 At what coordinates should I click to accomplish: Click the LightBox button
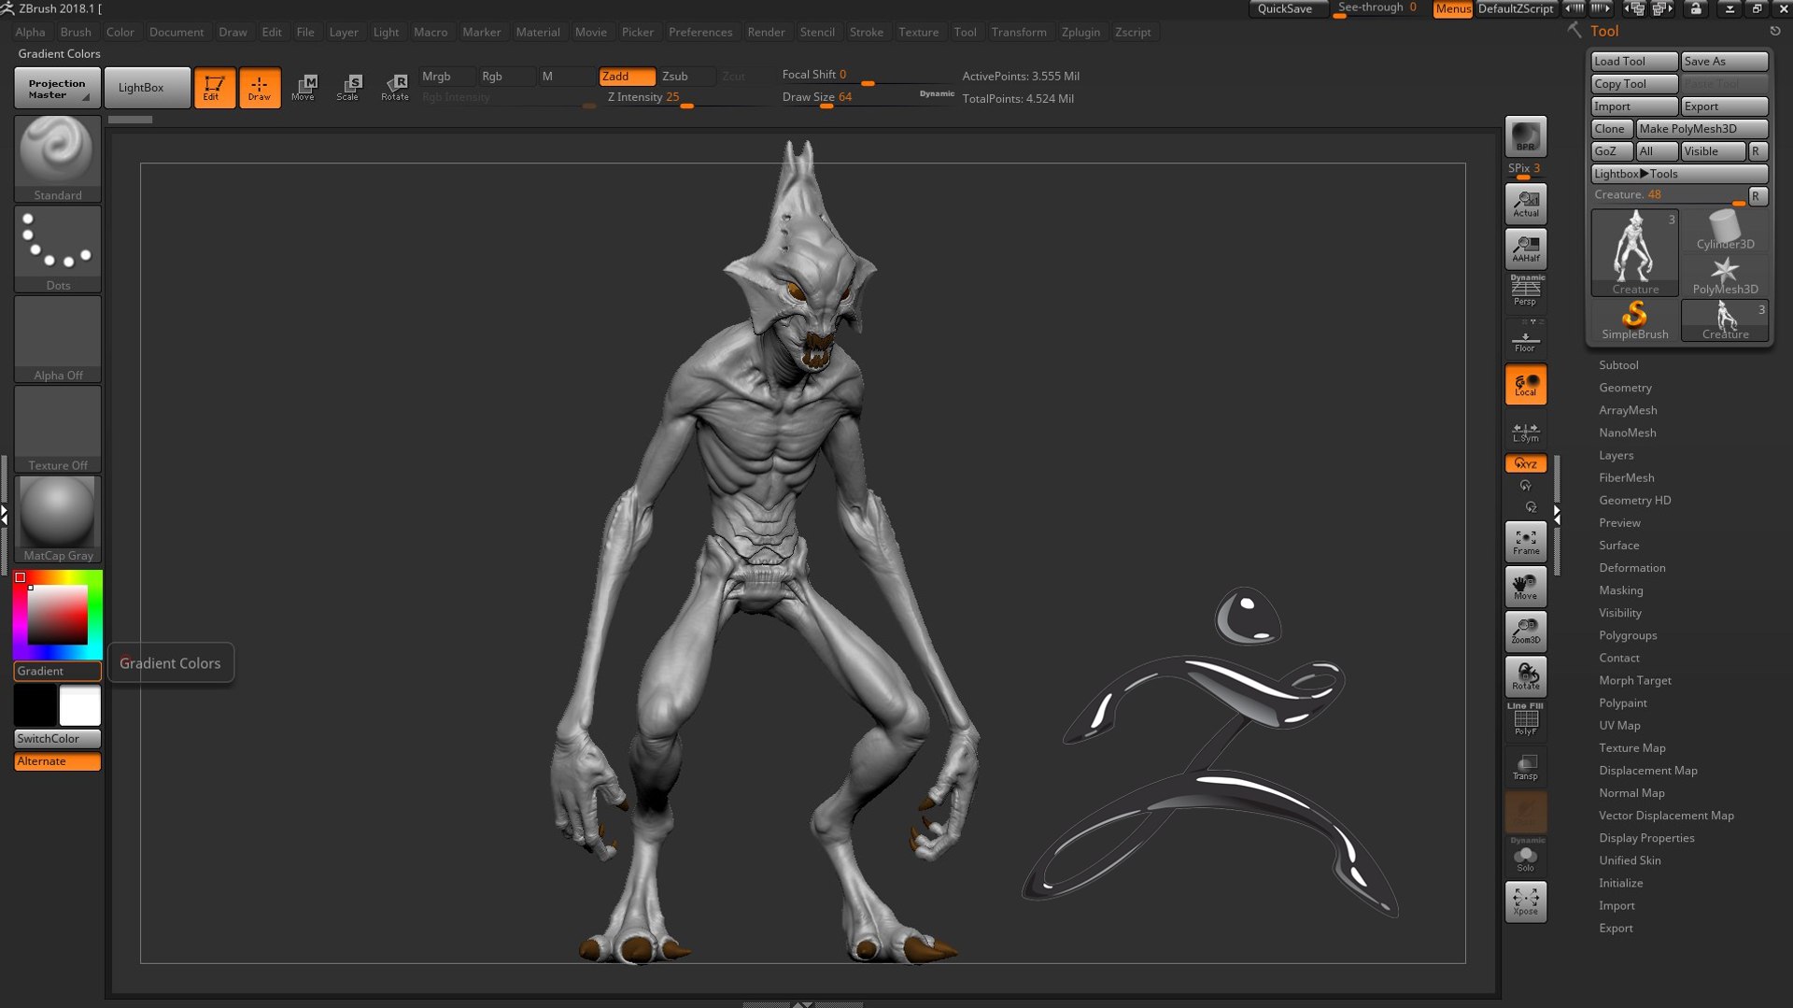pos(147,88)
